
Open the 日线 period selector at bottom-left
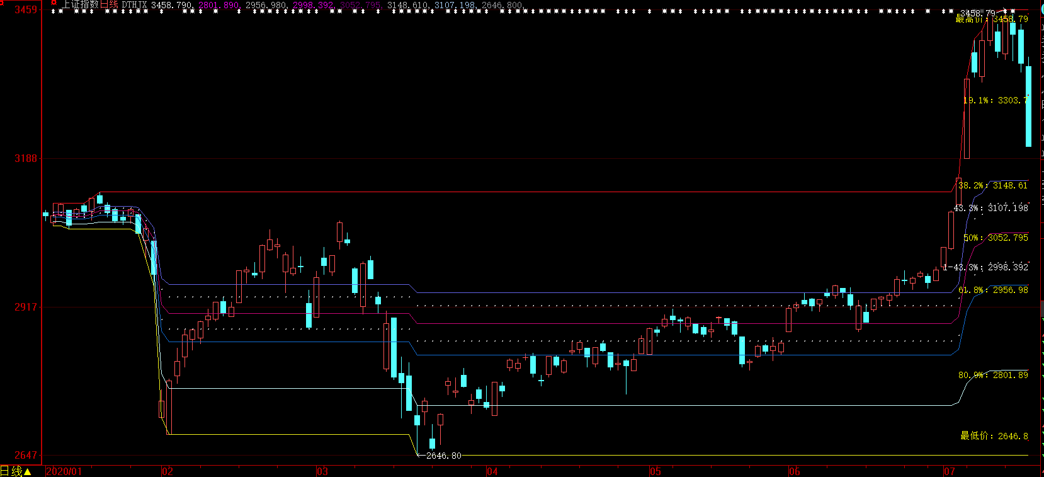coord(16,471)
